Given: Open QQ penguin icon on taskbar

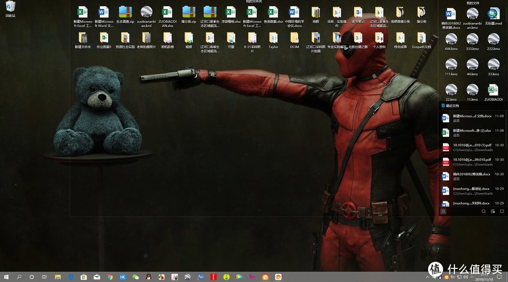Looking at the screenshot, I should (148, 277).
